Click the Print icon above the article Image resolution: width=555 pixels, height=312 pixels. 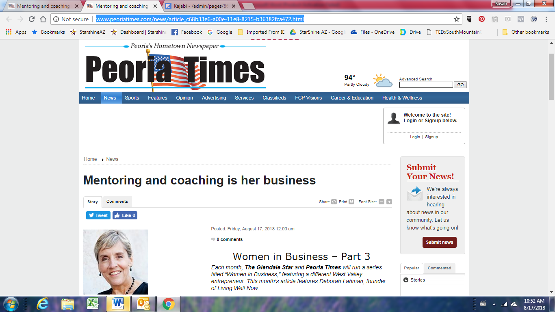tap(351, 202)
